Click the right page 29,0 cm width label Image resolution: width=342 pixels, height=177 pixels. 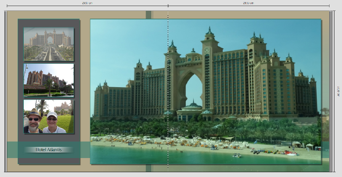pos(248,3)
